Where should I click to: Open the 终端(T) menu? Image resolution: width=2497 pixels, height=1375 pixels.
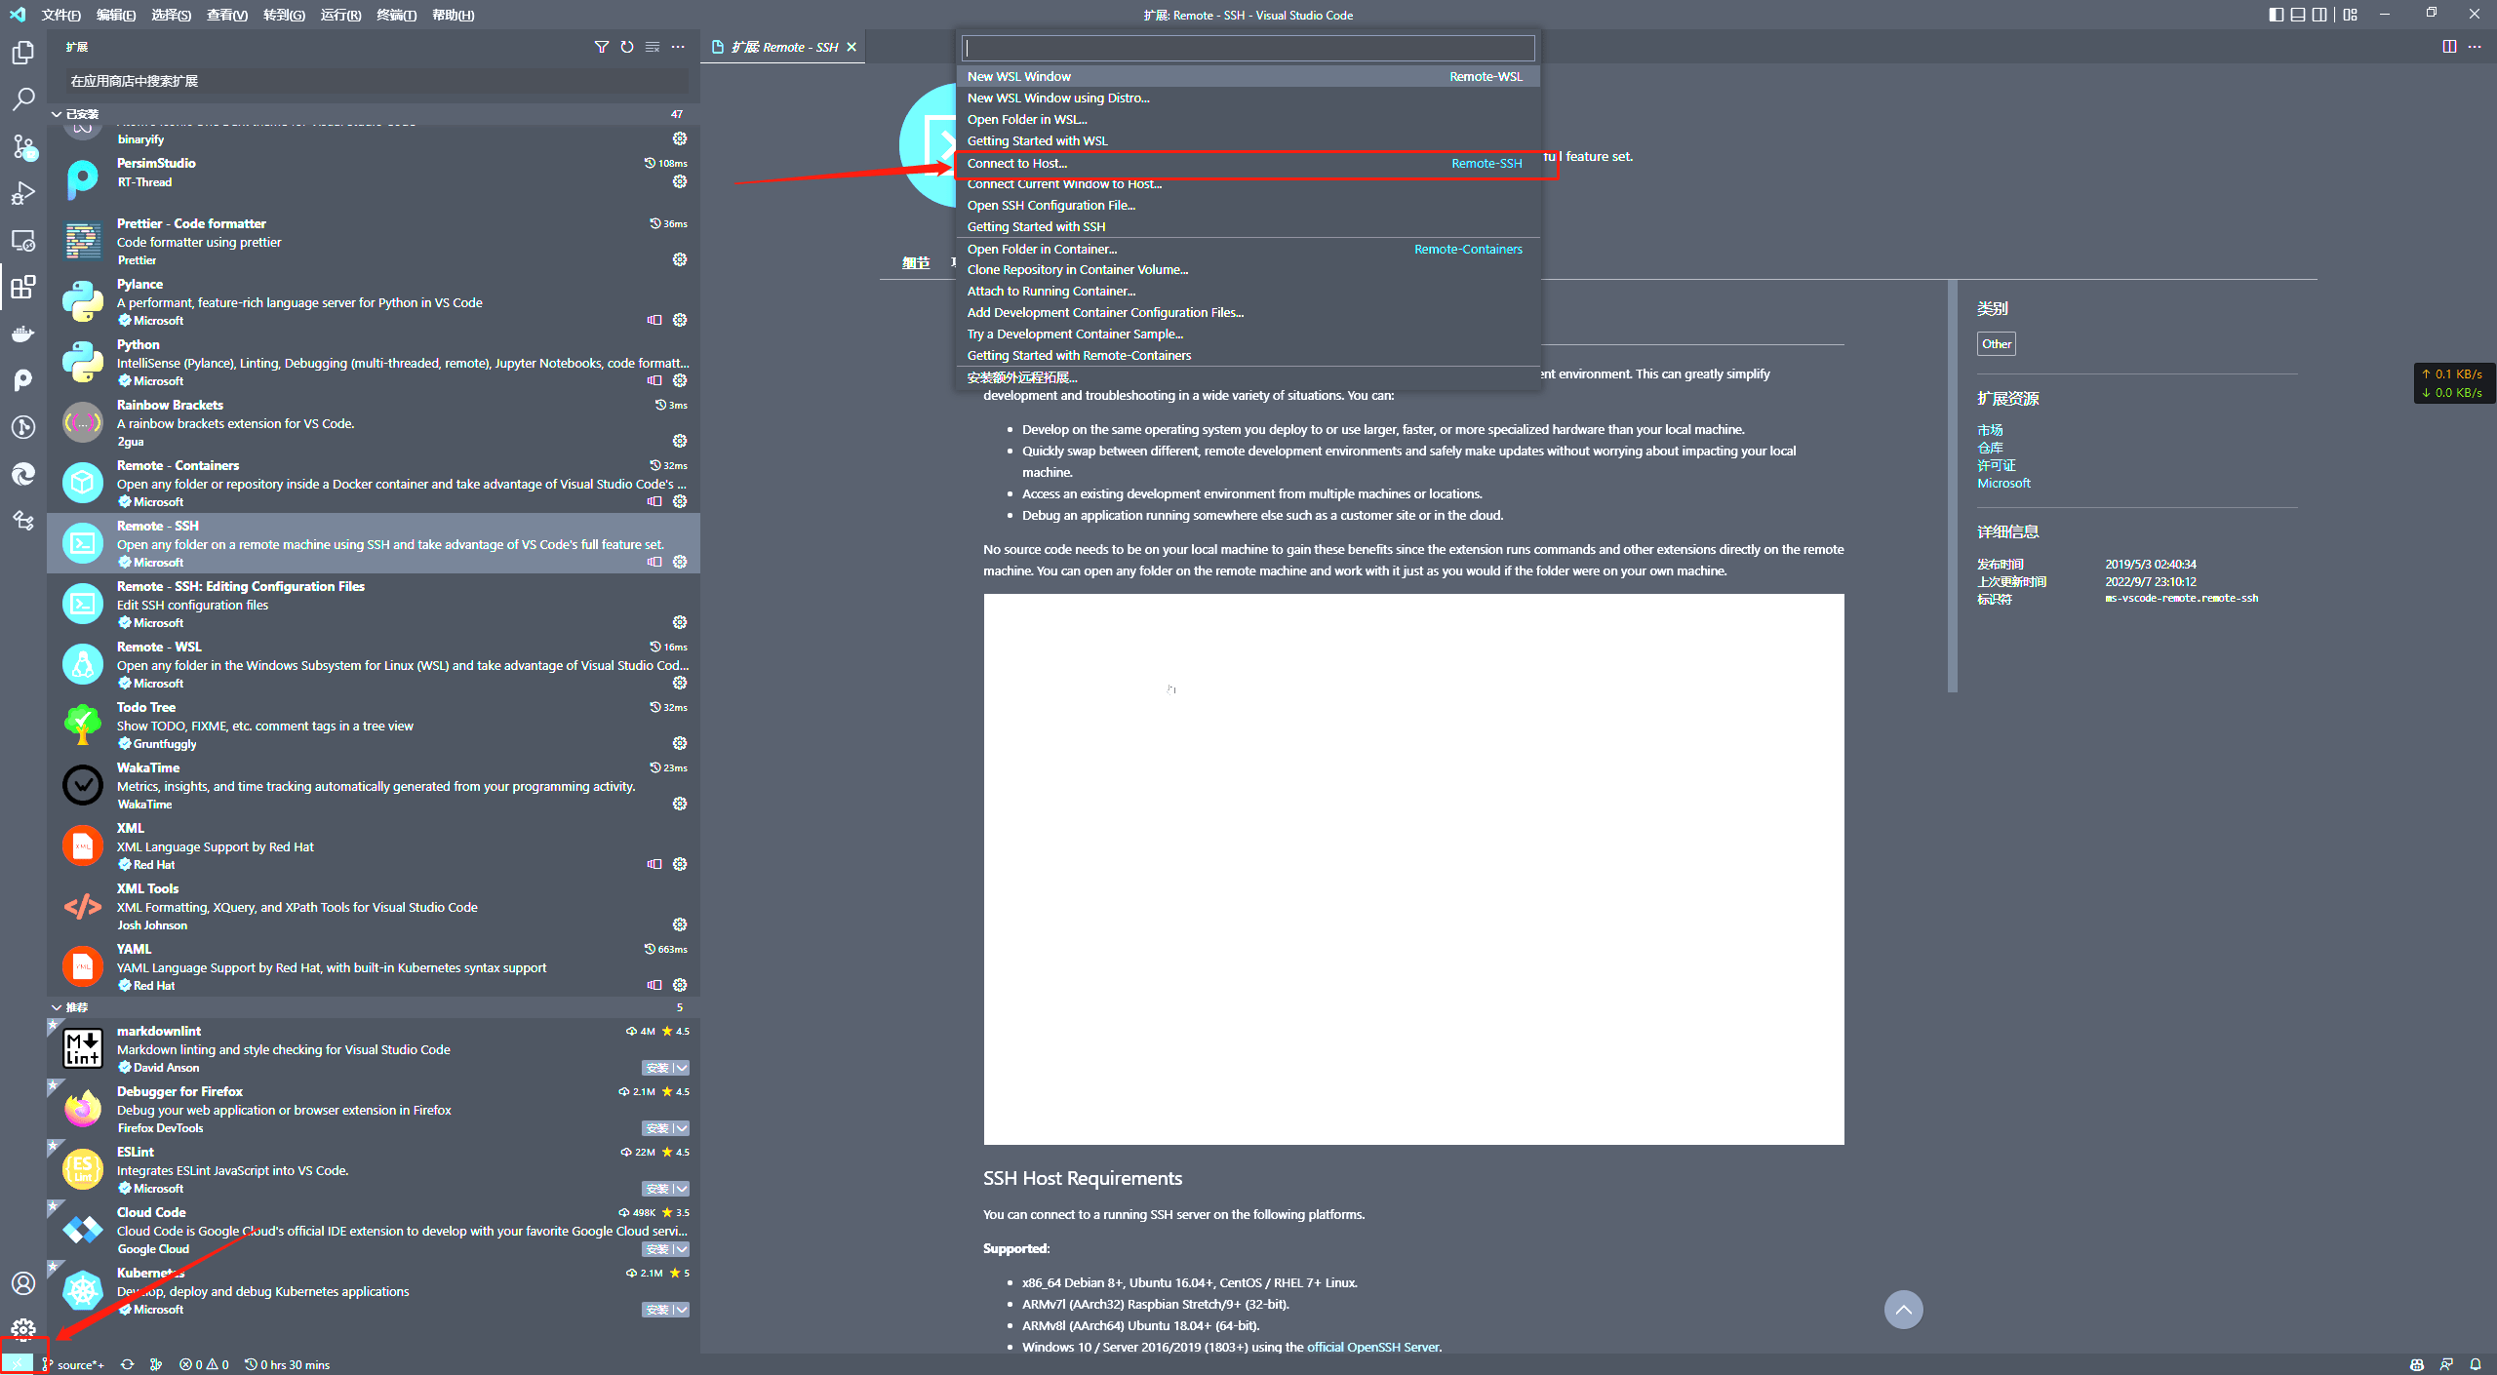pos(396,15)
